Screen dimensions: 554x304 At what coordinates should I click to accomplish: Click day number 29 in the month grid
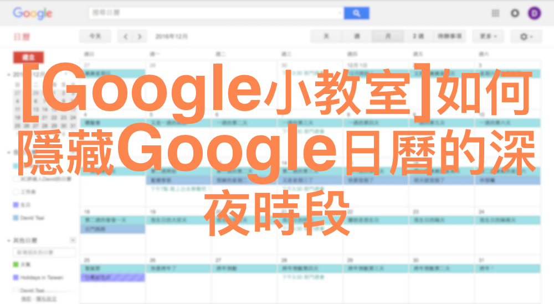coord(350,260)
